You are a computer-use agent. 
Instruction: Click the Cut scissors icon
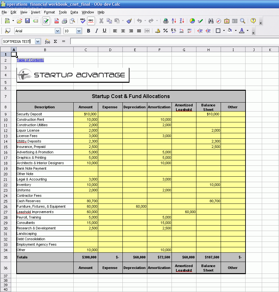tap(101, 21)
